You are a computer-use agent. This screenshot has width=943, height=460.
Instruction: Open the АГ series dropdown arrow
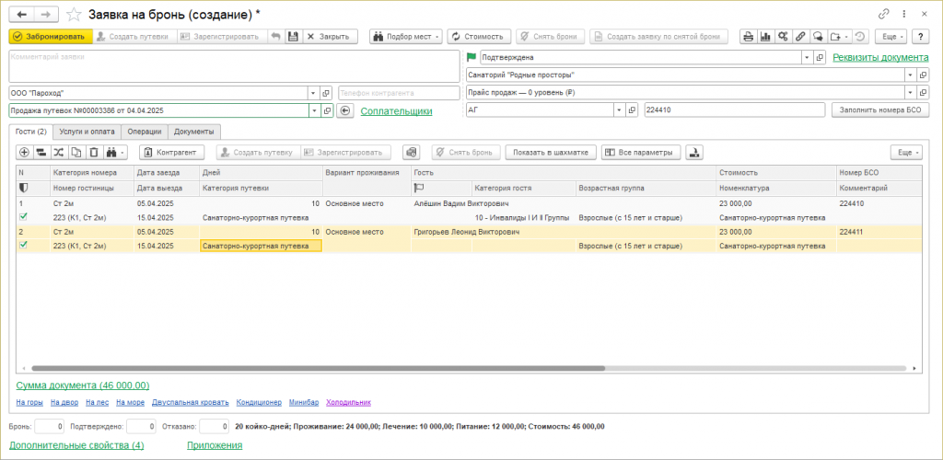tap(619, 109)
